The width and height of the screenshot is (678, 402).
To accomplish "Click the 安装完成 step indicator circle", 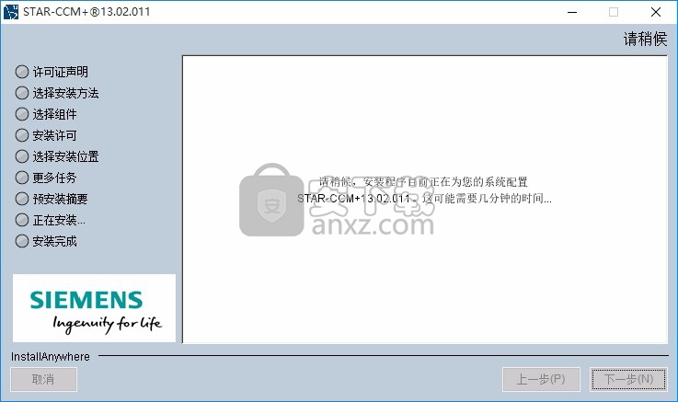I will [22, 241].
